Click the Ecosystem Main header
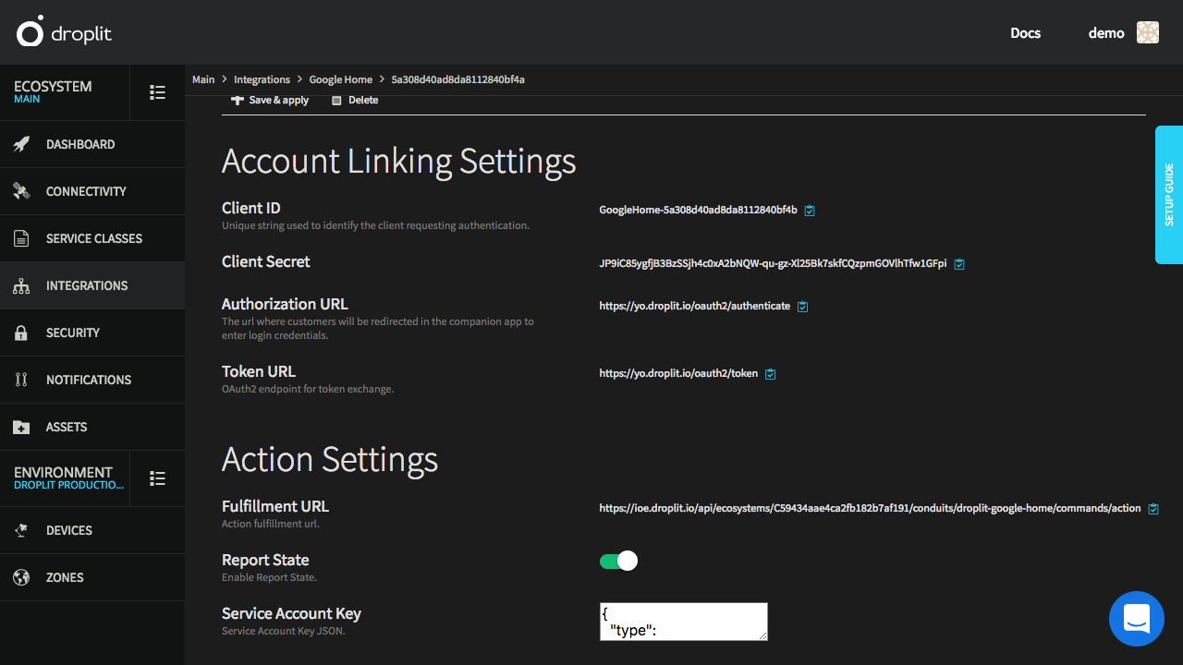 click(x=65, y=91)
